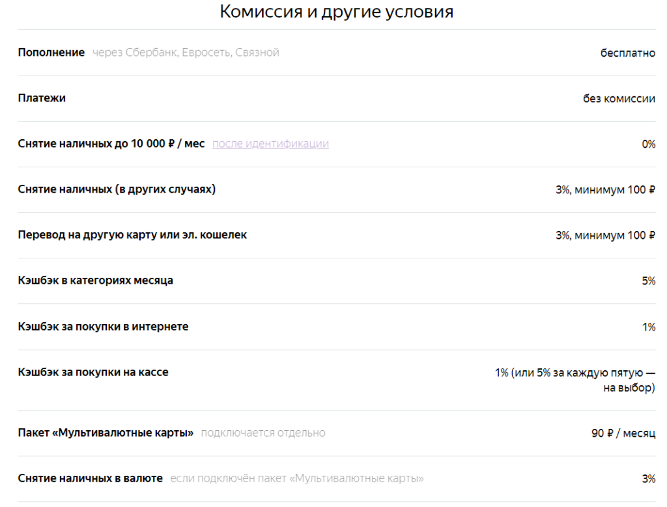Click «Кэшбэк в категориях месяца» label
The height and width of the screenshot is (507, 667).
point(96,281)
